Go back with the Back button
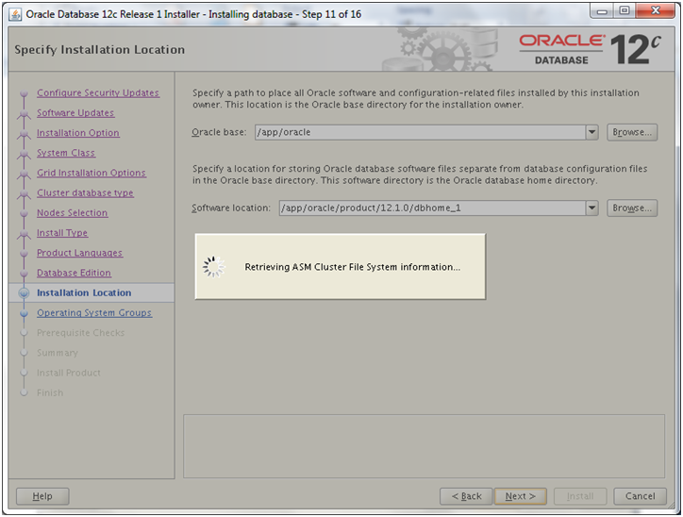Viewport: 683px width, 517px height. (466, 496)
